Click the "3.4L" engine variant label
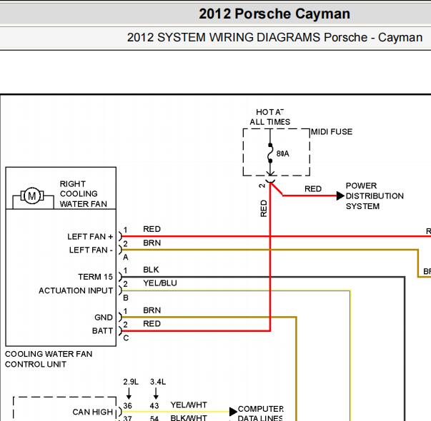This screenshot has width=431, height=421. point(158,382)
